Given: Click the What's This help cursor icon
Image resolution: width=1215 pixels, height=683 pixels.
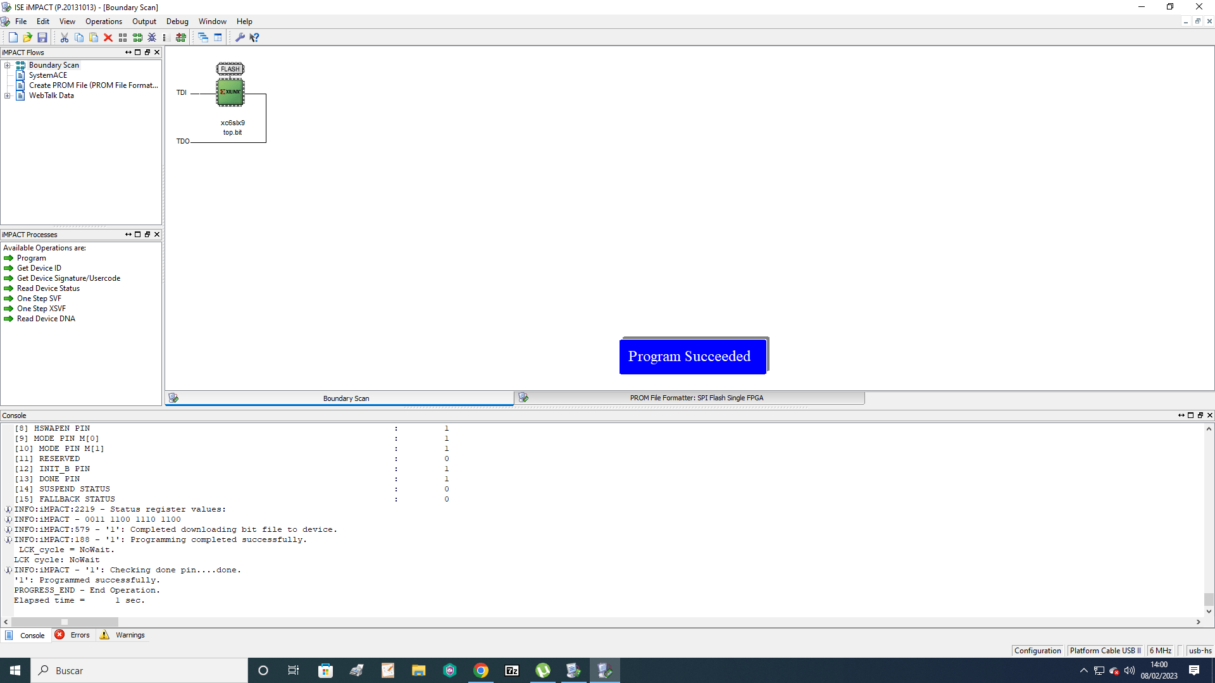Looking at the screenshot, I should (x=254, y=37).
